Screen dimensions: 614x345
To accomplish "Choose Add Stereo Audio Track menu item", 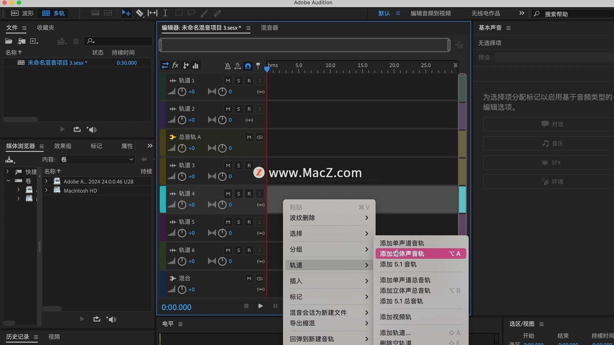I will tap(421, 254).
